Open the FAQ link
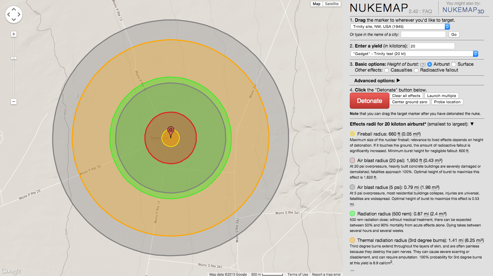Screen dimensions: 493x276 click(x=427, y=11)
